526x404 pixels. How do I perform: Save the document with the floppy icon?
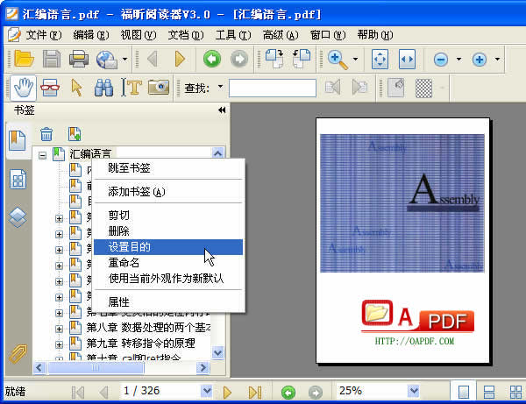click(x=52, y=59)
